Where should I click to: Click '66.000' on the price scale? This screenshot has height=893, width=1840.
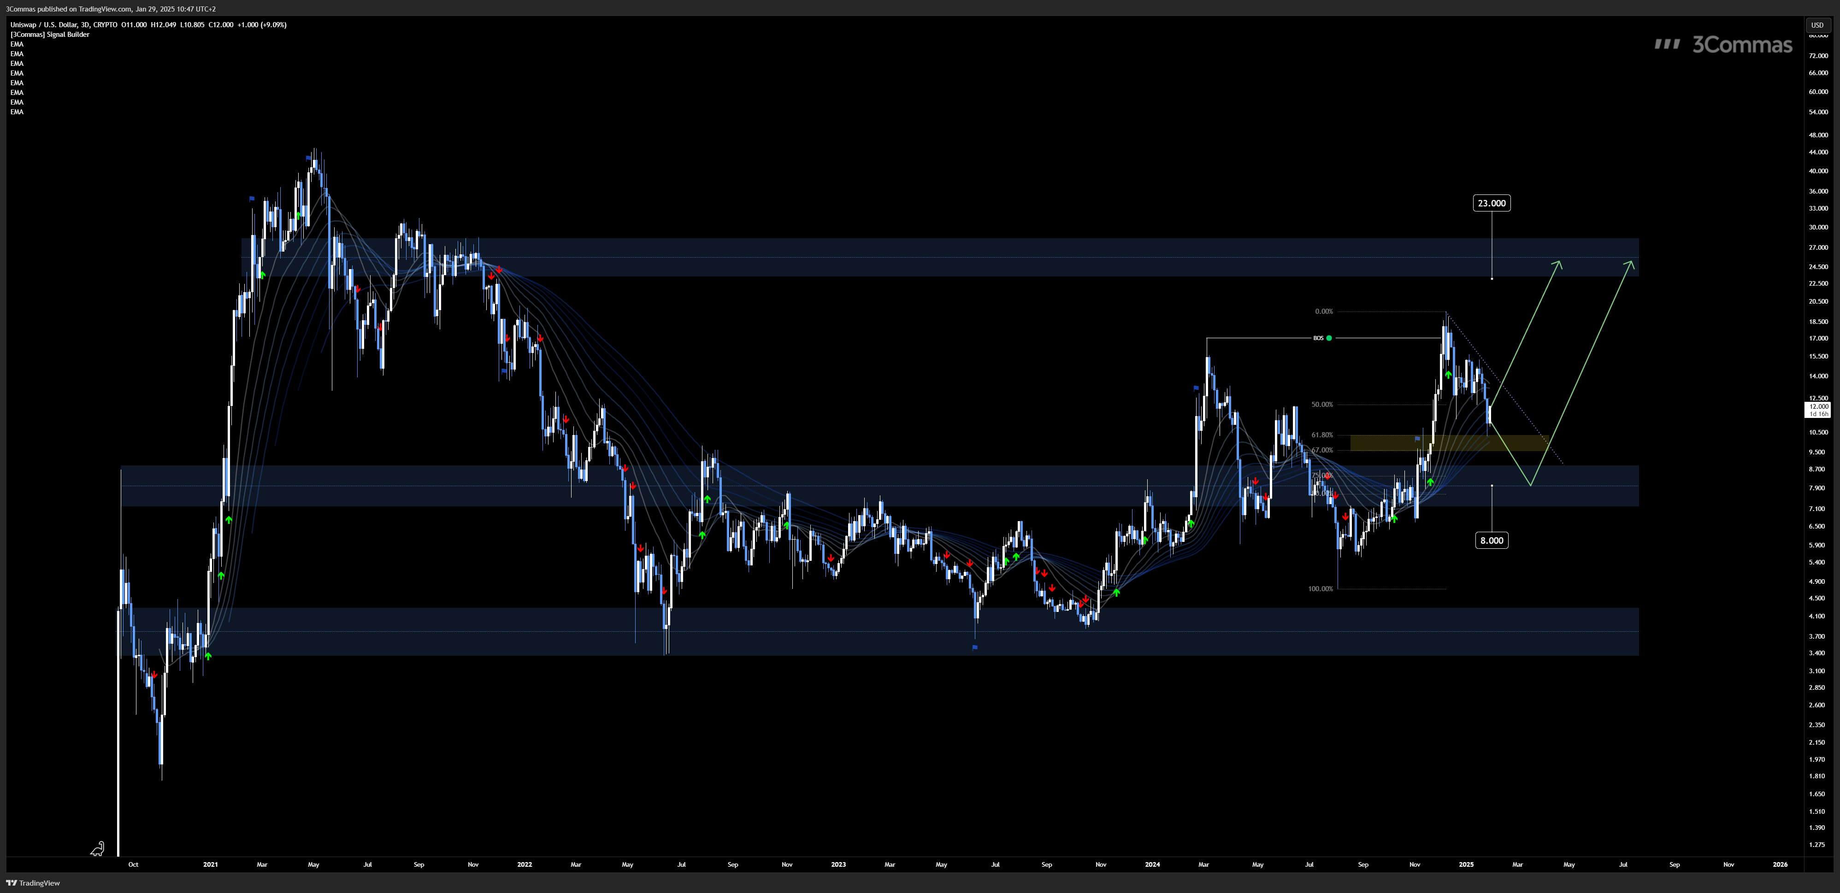[1818, 73]
